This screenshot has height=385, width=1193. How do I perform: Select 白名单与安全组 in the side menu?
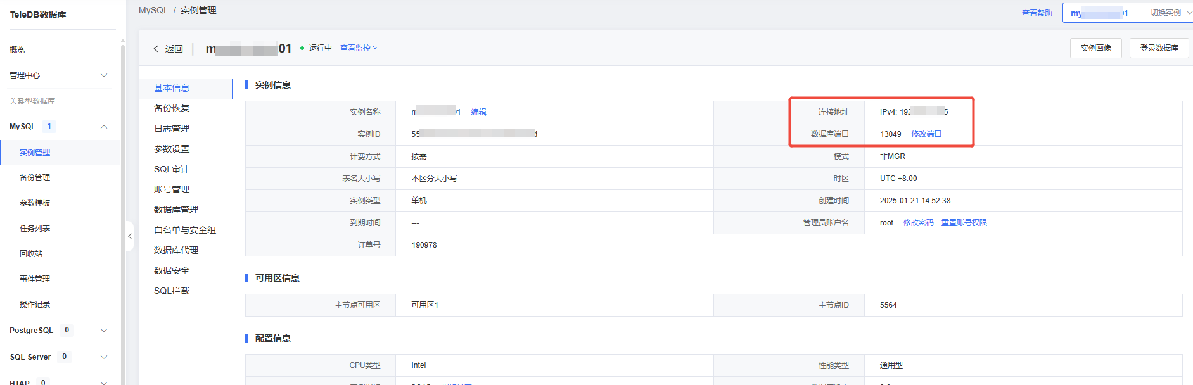coord(184,230)
